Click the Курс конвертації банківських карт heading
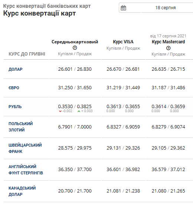Image resolution: width=193 pixels, height=204 pixels. (x=47, y=6)
